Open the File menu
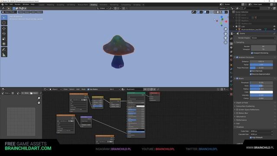The height and width of the screenshot is (156, 277). click(x=6, y=4)
